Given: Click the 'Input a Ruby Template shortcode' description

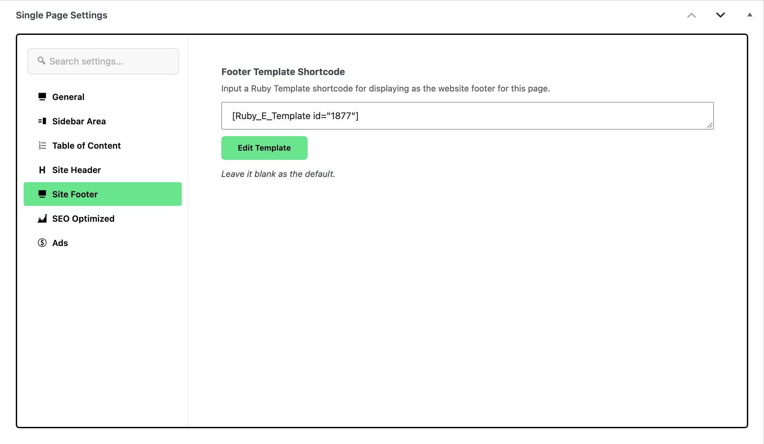Looking at the screenshot, I should coord(386,88).
